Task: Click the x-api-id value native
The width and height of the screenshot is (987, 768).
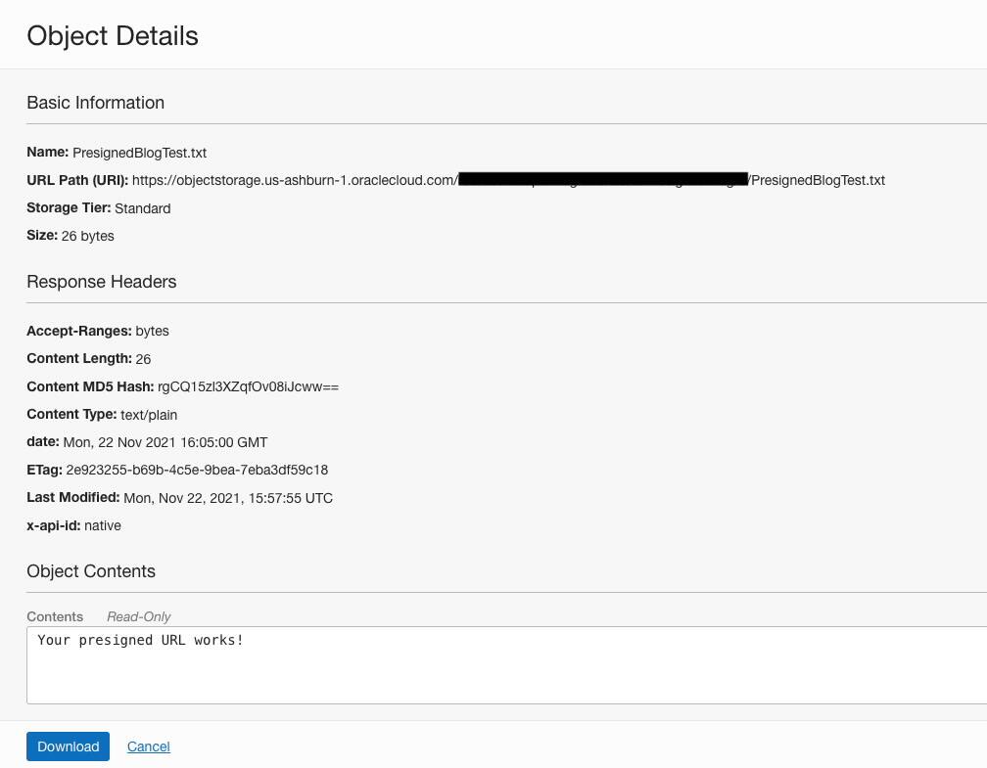Action: coord(103,525)
